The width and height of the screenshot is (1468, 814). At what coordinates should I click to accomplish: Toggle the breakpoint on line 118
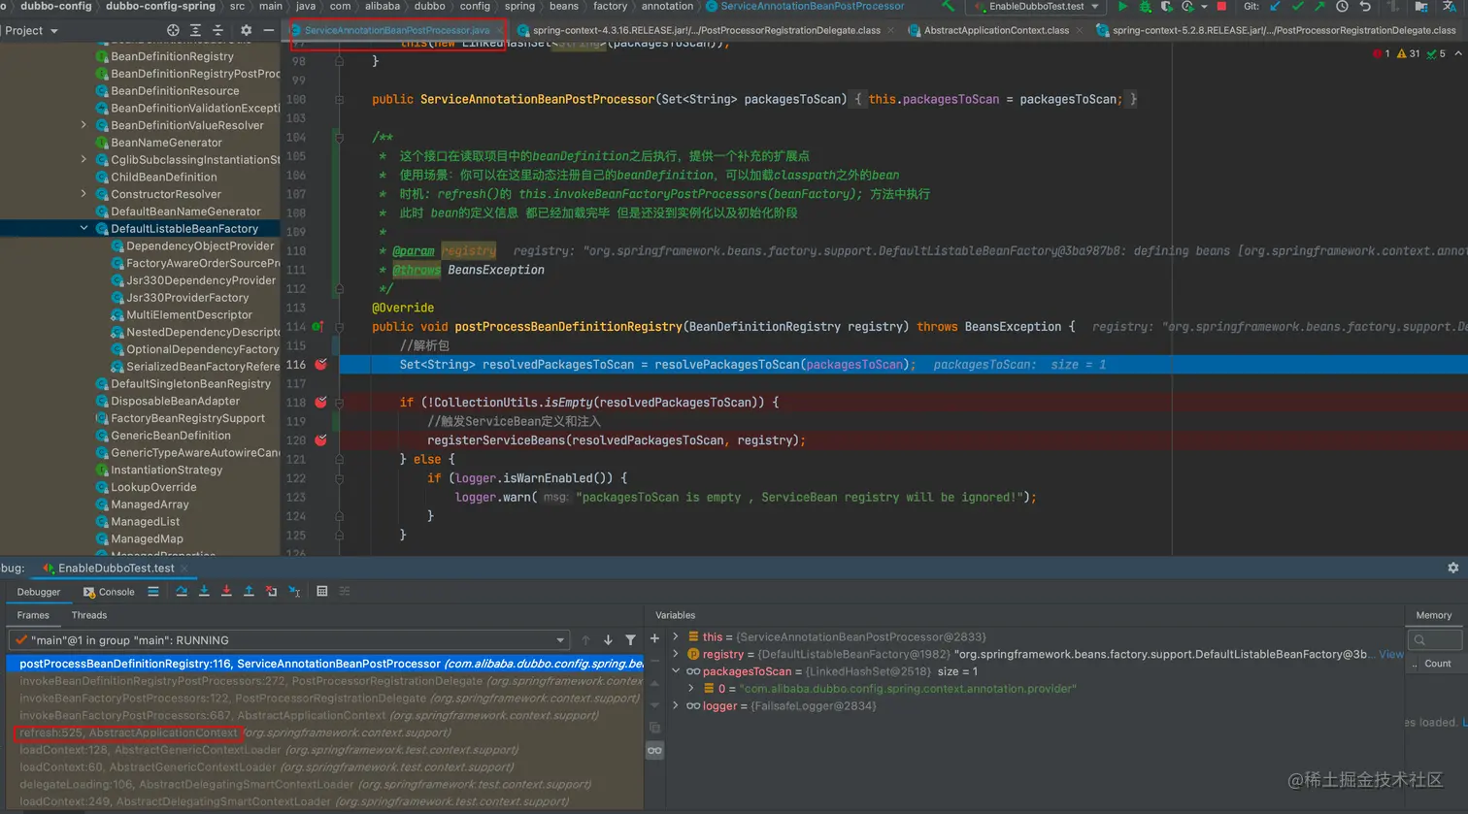[320, 402]
